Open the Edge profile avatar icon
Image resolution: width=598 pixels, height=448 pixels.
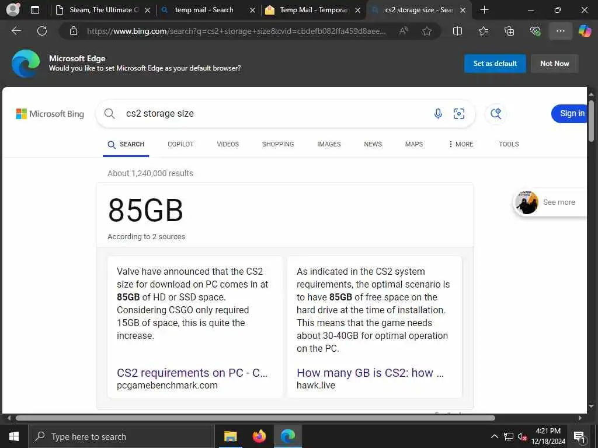(x=13, y=9)
